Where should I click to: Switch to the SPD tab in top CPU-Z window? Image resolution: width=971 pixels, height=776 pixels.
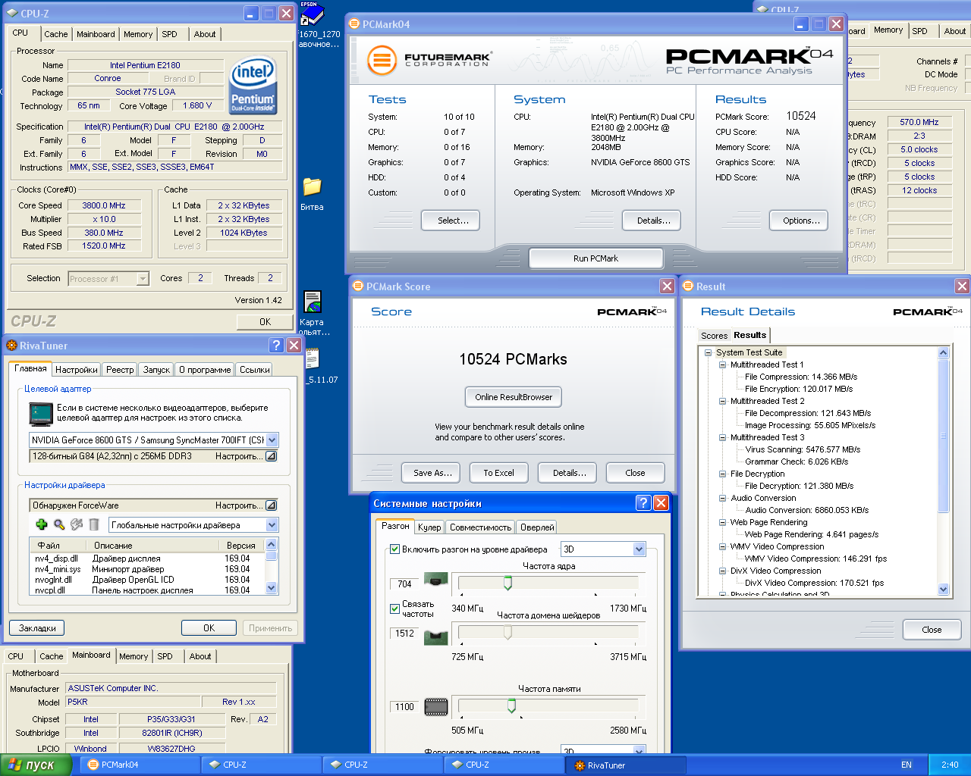[169, 34]
